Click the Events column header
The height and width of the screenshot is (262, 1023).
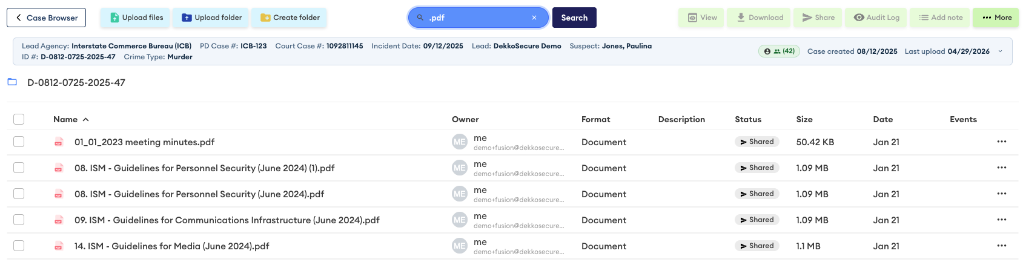[x=963, y=119]
